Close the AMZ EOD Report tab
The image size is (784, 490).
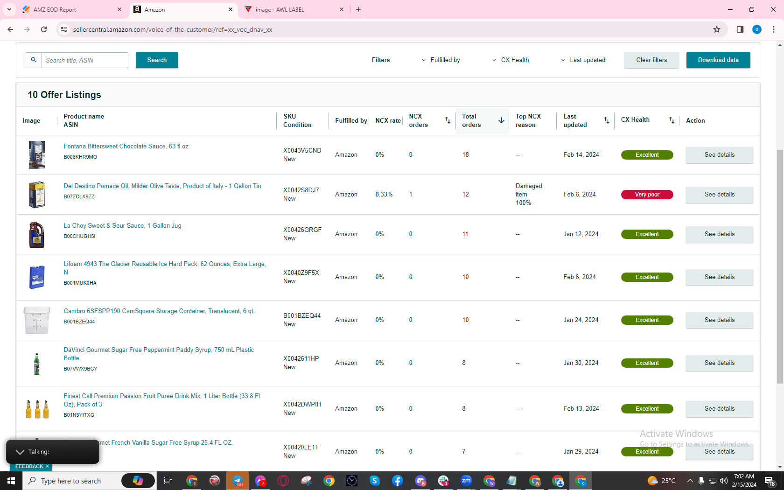pos(119,9)
